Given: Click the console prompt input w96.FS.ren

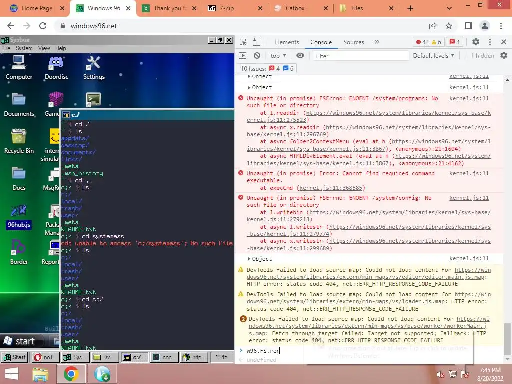Looking at the screenshot, I should (x=263, y=351).
